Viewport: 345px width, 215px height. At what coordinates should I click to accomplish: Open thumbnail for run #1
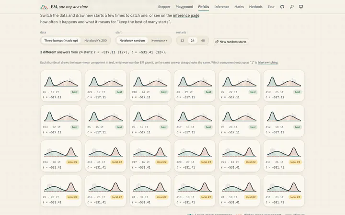click(x=239, y=191)
